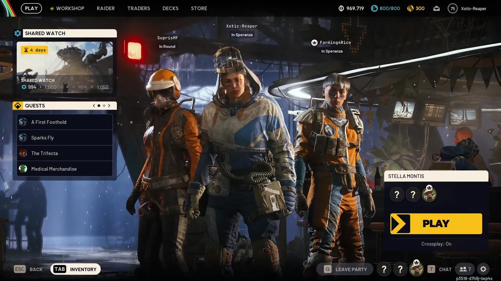Click the coin currency icon beside 969.719
Image resolution: width=501 pixels, height=281 pixels.
coord(341,8)
